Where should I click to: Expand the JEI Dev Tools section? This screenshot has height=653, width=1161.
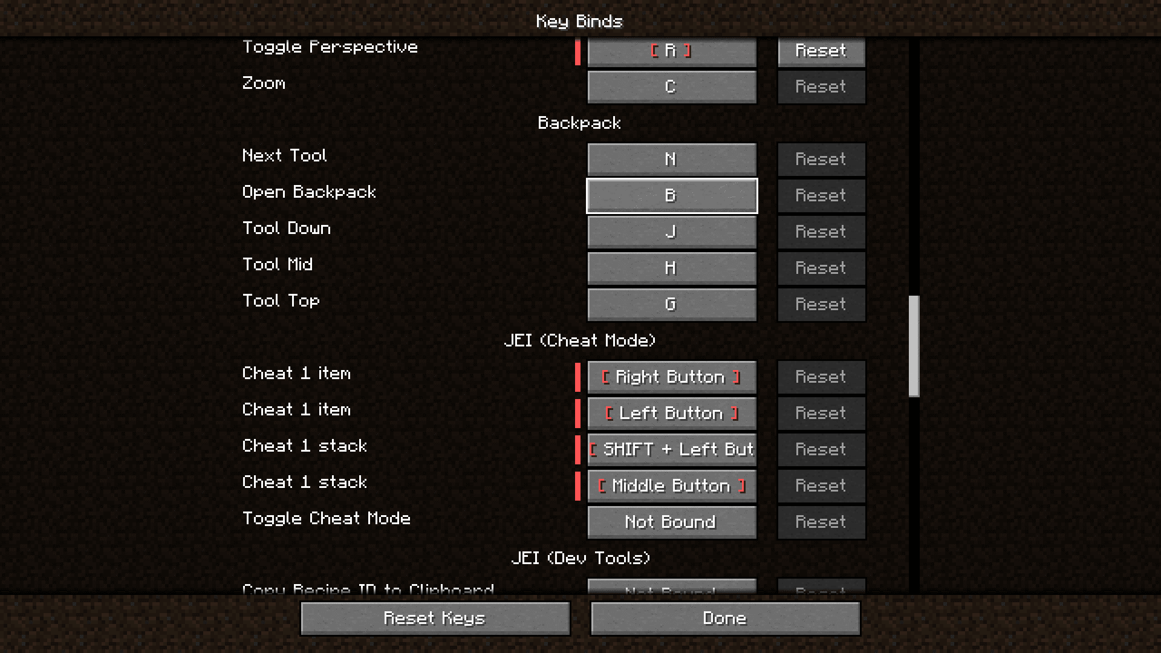point(580,557)
